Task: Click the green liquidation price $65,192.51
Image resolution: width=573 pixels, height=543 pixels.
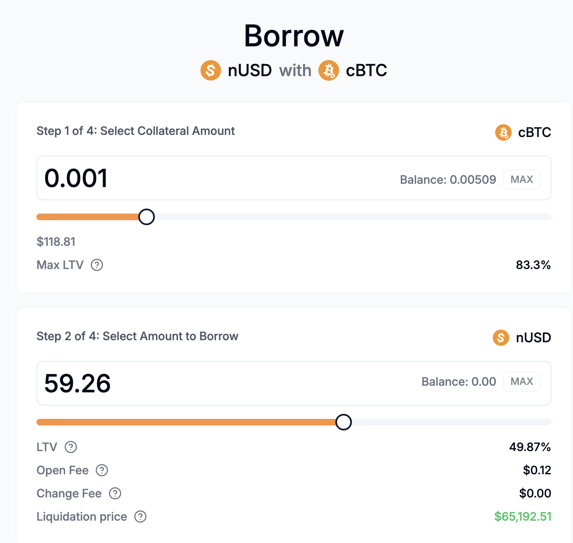Action: coord(523,517)
